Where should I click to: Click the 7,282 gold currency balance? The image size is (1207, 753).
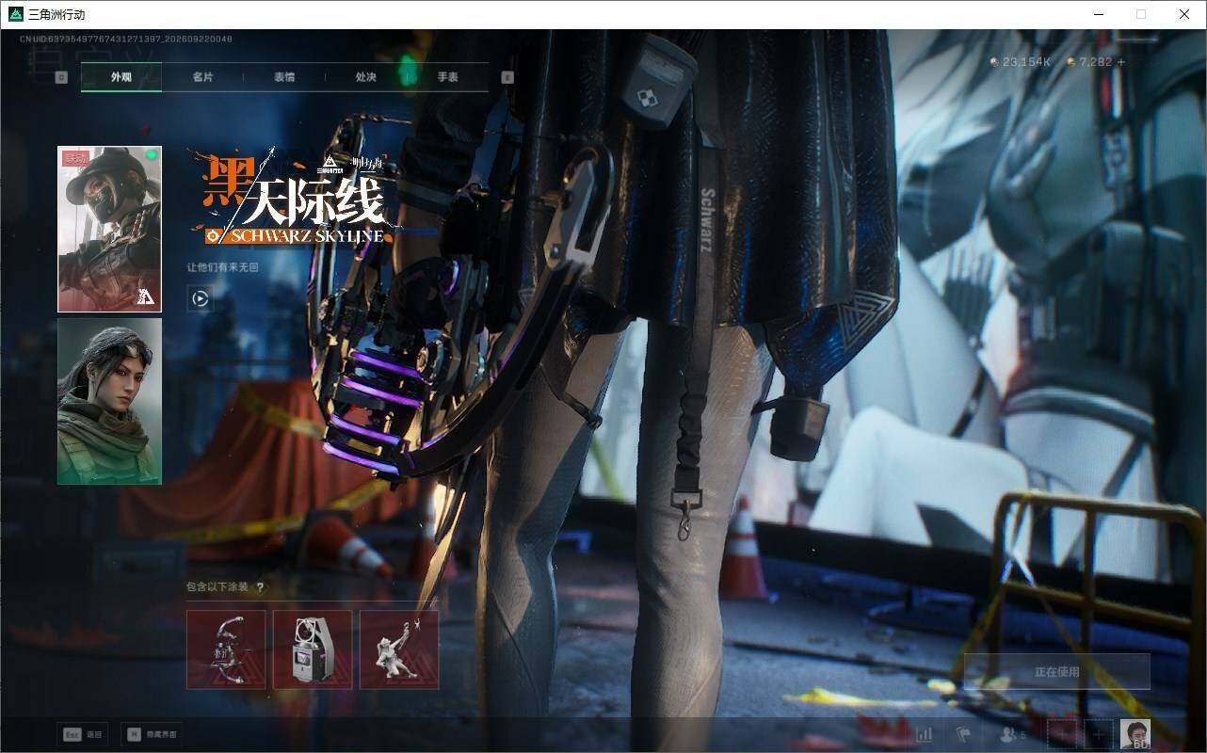coord(1089,62)
